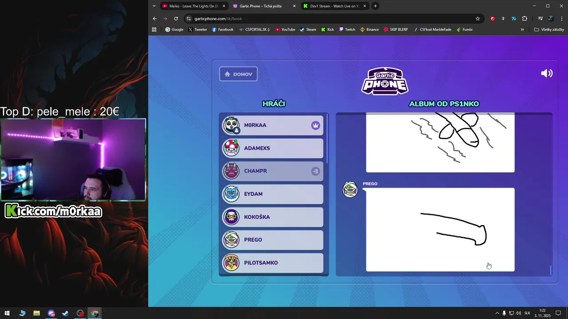Click the players list scrollbar
568x319 pixels.
327,138
